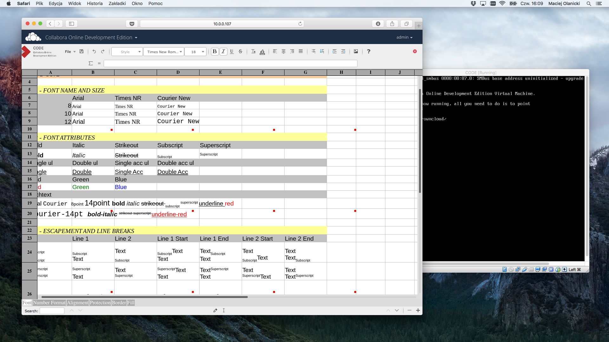The width and height of the screenshot is (609, 342).
Task: Center align the cell text
Action: coord(284,52)
